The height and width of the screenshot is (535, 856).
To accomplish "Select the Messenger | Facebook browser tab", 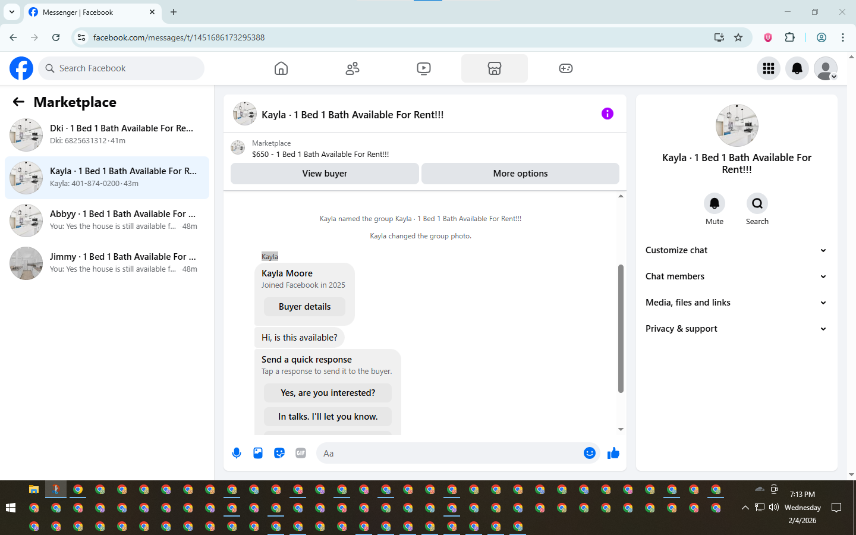I will [x=92, y=12].
